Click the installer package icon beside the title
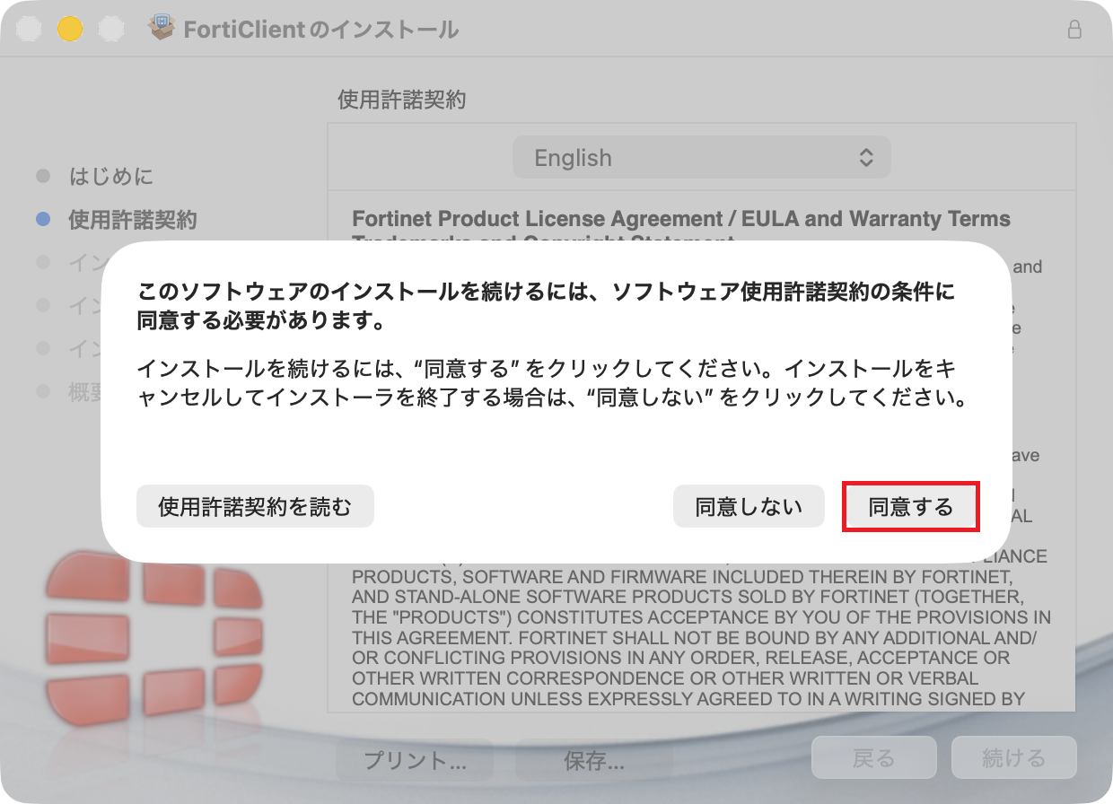1113x804 pixels. coord(162,29)
